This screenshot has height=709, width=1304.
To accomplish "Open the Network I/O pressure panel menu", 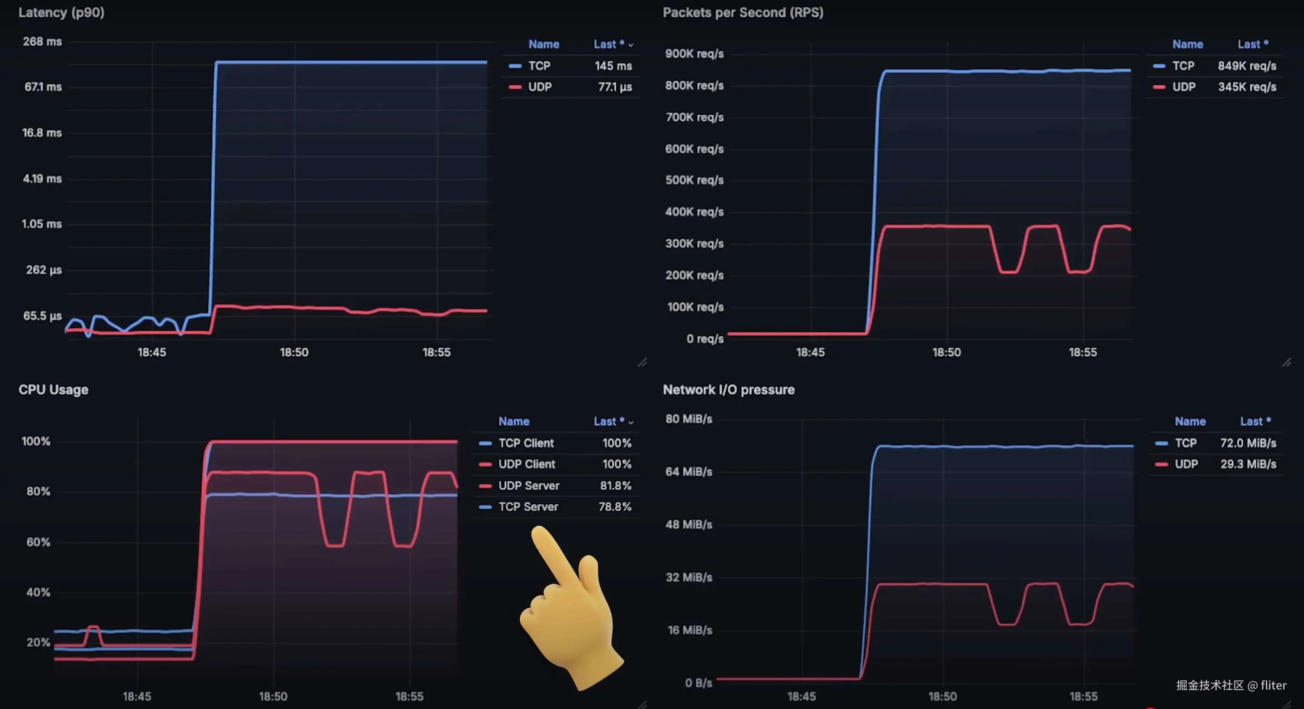I will [728, 389].
